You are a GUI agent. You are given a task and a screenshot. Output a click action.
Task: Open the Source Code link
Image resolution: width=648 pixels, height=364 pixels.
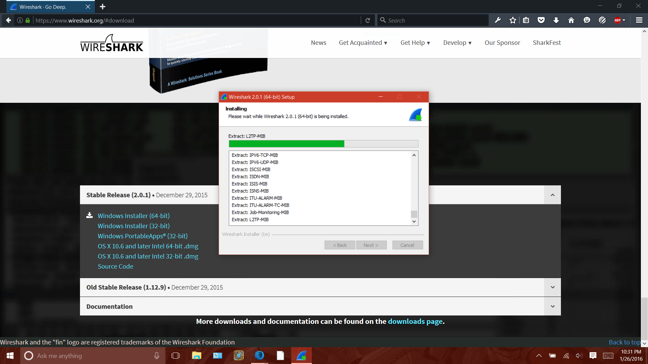click(x=115, y=266)
